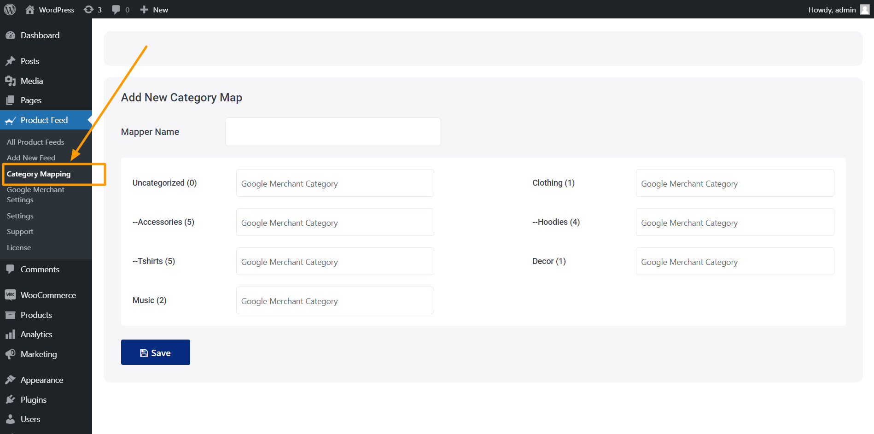The width and height of the screenshot is (874, 434).
Task: Click the Music (2) category label
Action: point(149,300)
